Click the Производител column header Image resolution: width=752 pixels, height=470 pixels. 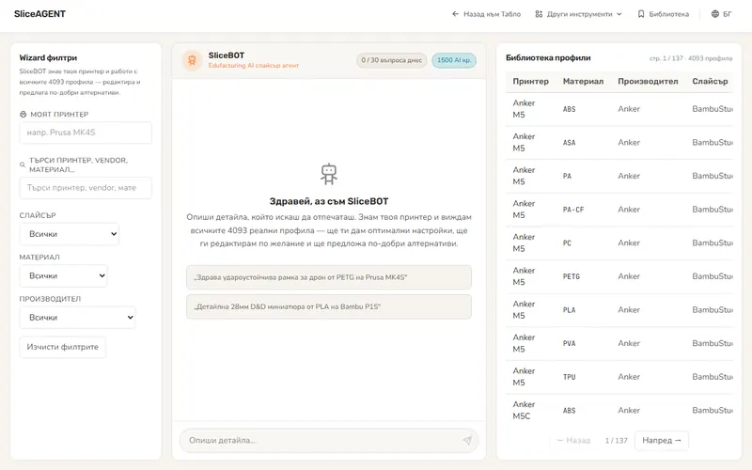(x=648, y=82)
